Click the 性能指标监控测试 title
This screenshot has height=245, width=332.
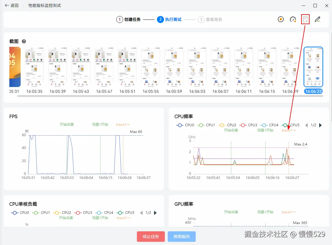click(x=45, y=6)
